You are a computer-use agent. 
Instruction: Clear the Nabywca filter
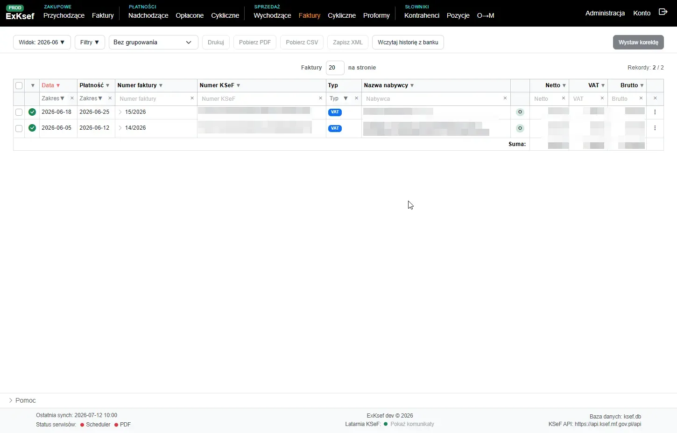click(x=505, y=98)
